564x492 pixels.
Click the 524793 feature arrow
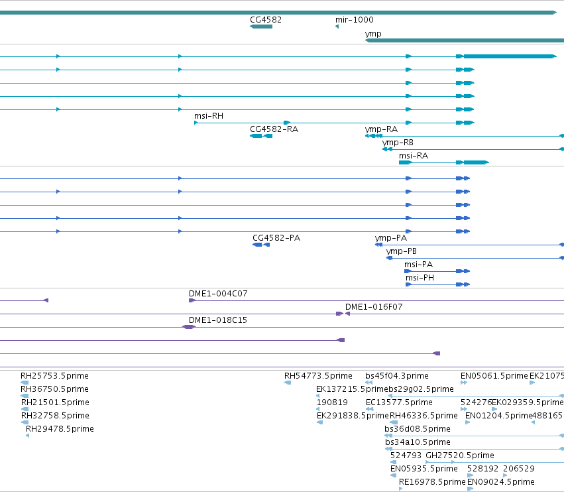394,462
